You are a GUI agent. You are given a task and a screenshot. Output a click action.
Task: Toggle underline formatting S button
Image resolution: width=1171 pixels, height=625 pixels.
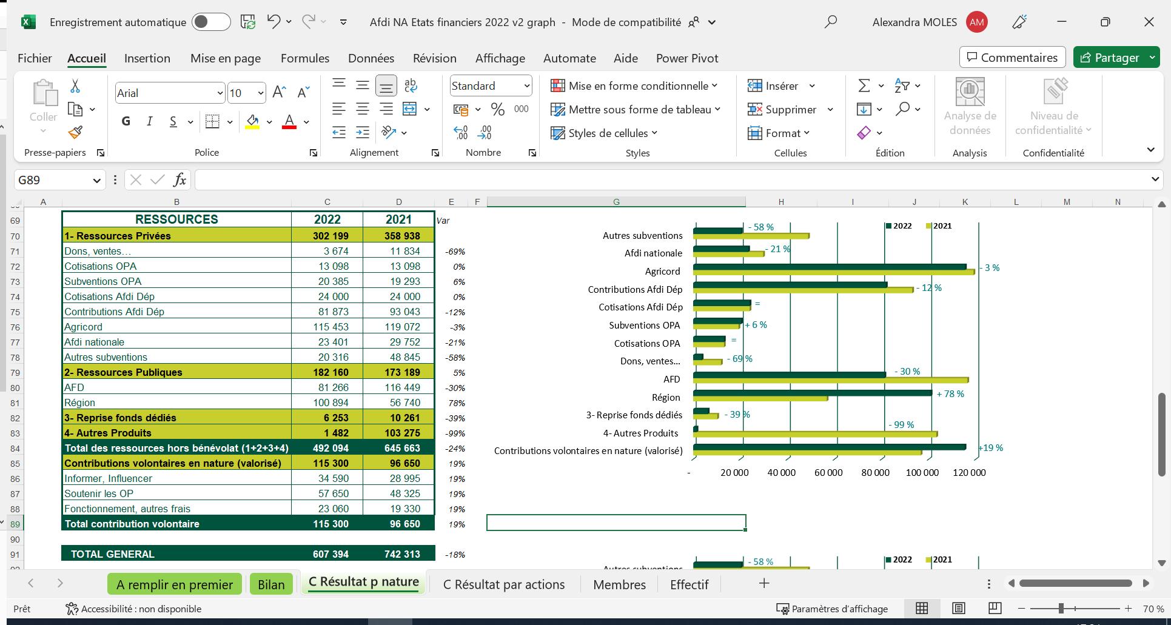[x=173, y=121]
